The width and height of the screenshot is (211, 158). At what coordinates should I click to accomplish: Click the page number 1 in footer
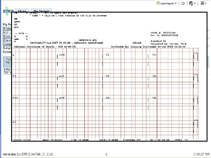coord(106,154)
